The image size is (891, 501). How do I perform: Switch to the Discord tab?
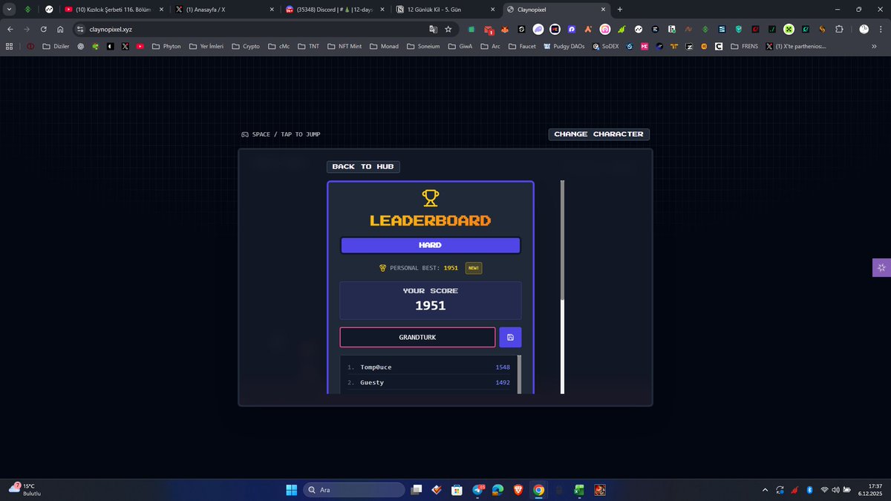click(334, 10)
